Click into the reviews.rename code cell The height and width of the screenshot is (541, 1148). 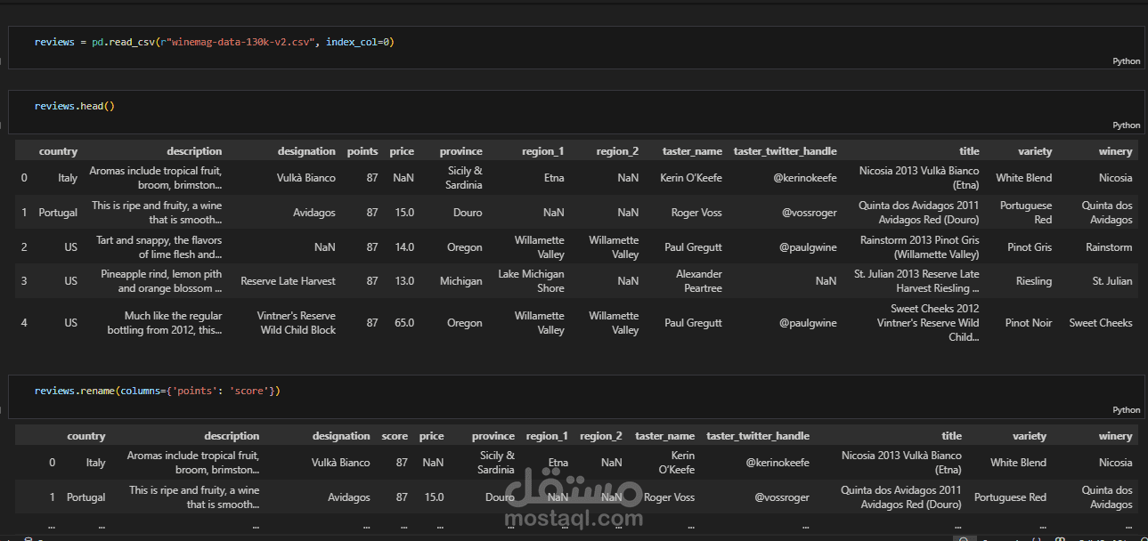tap(575, 396)
